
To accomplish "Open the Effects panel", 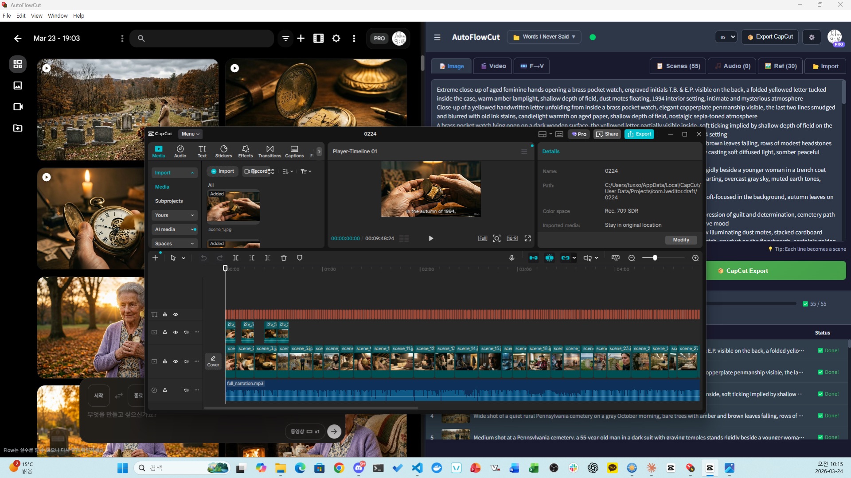I will point(246,151).
